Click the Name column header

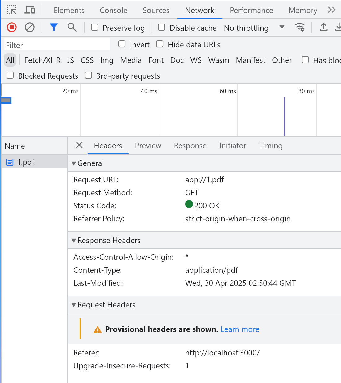(x=34, y=146)
